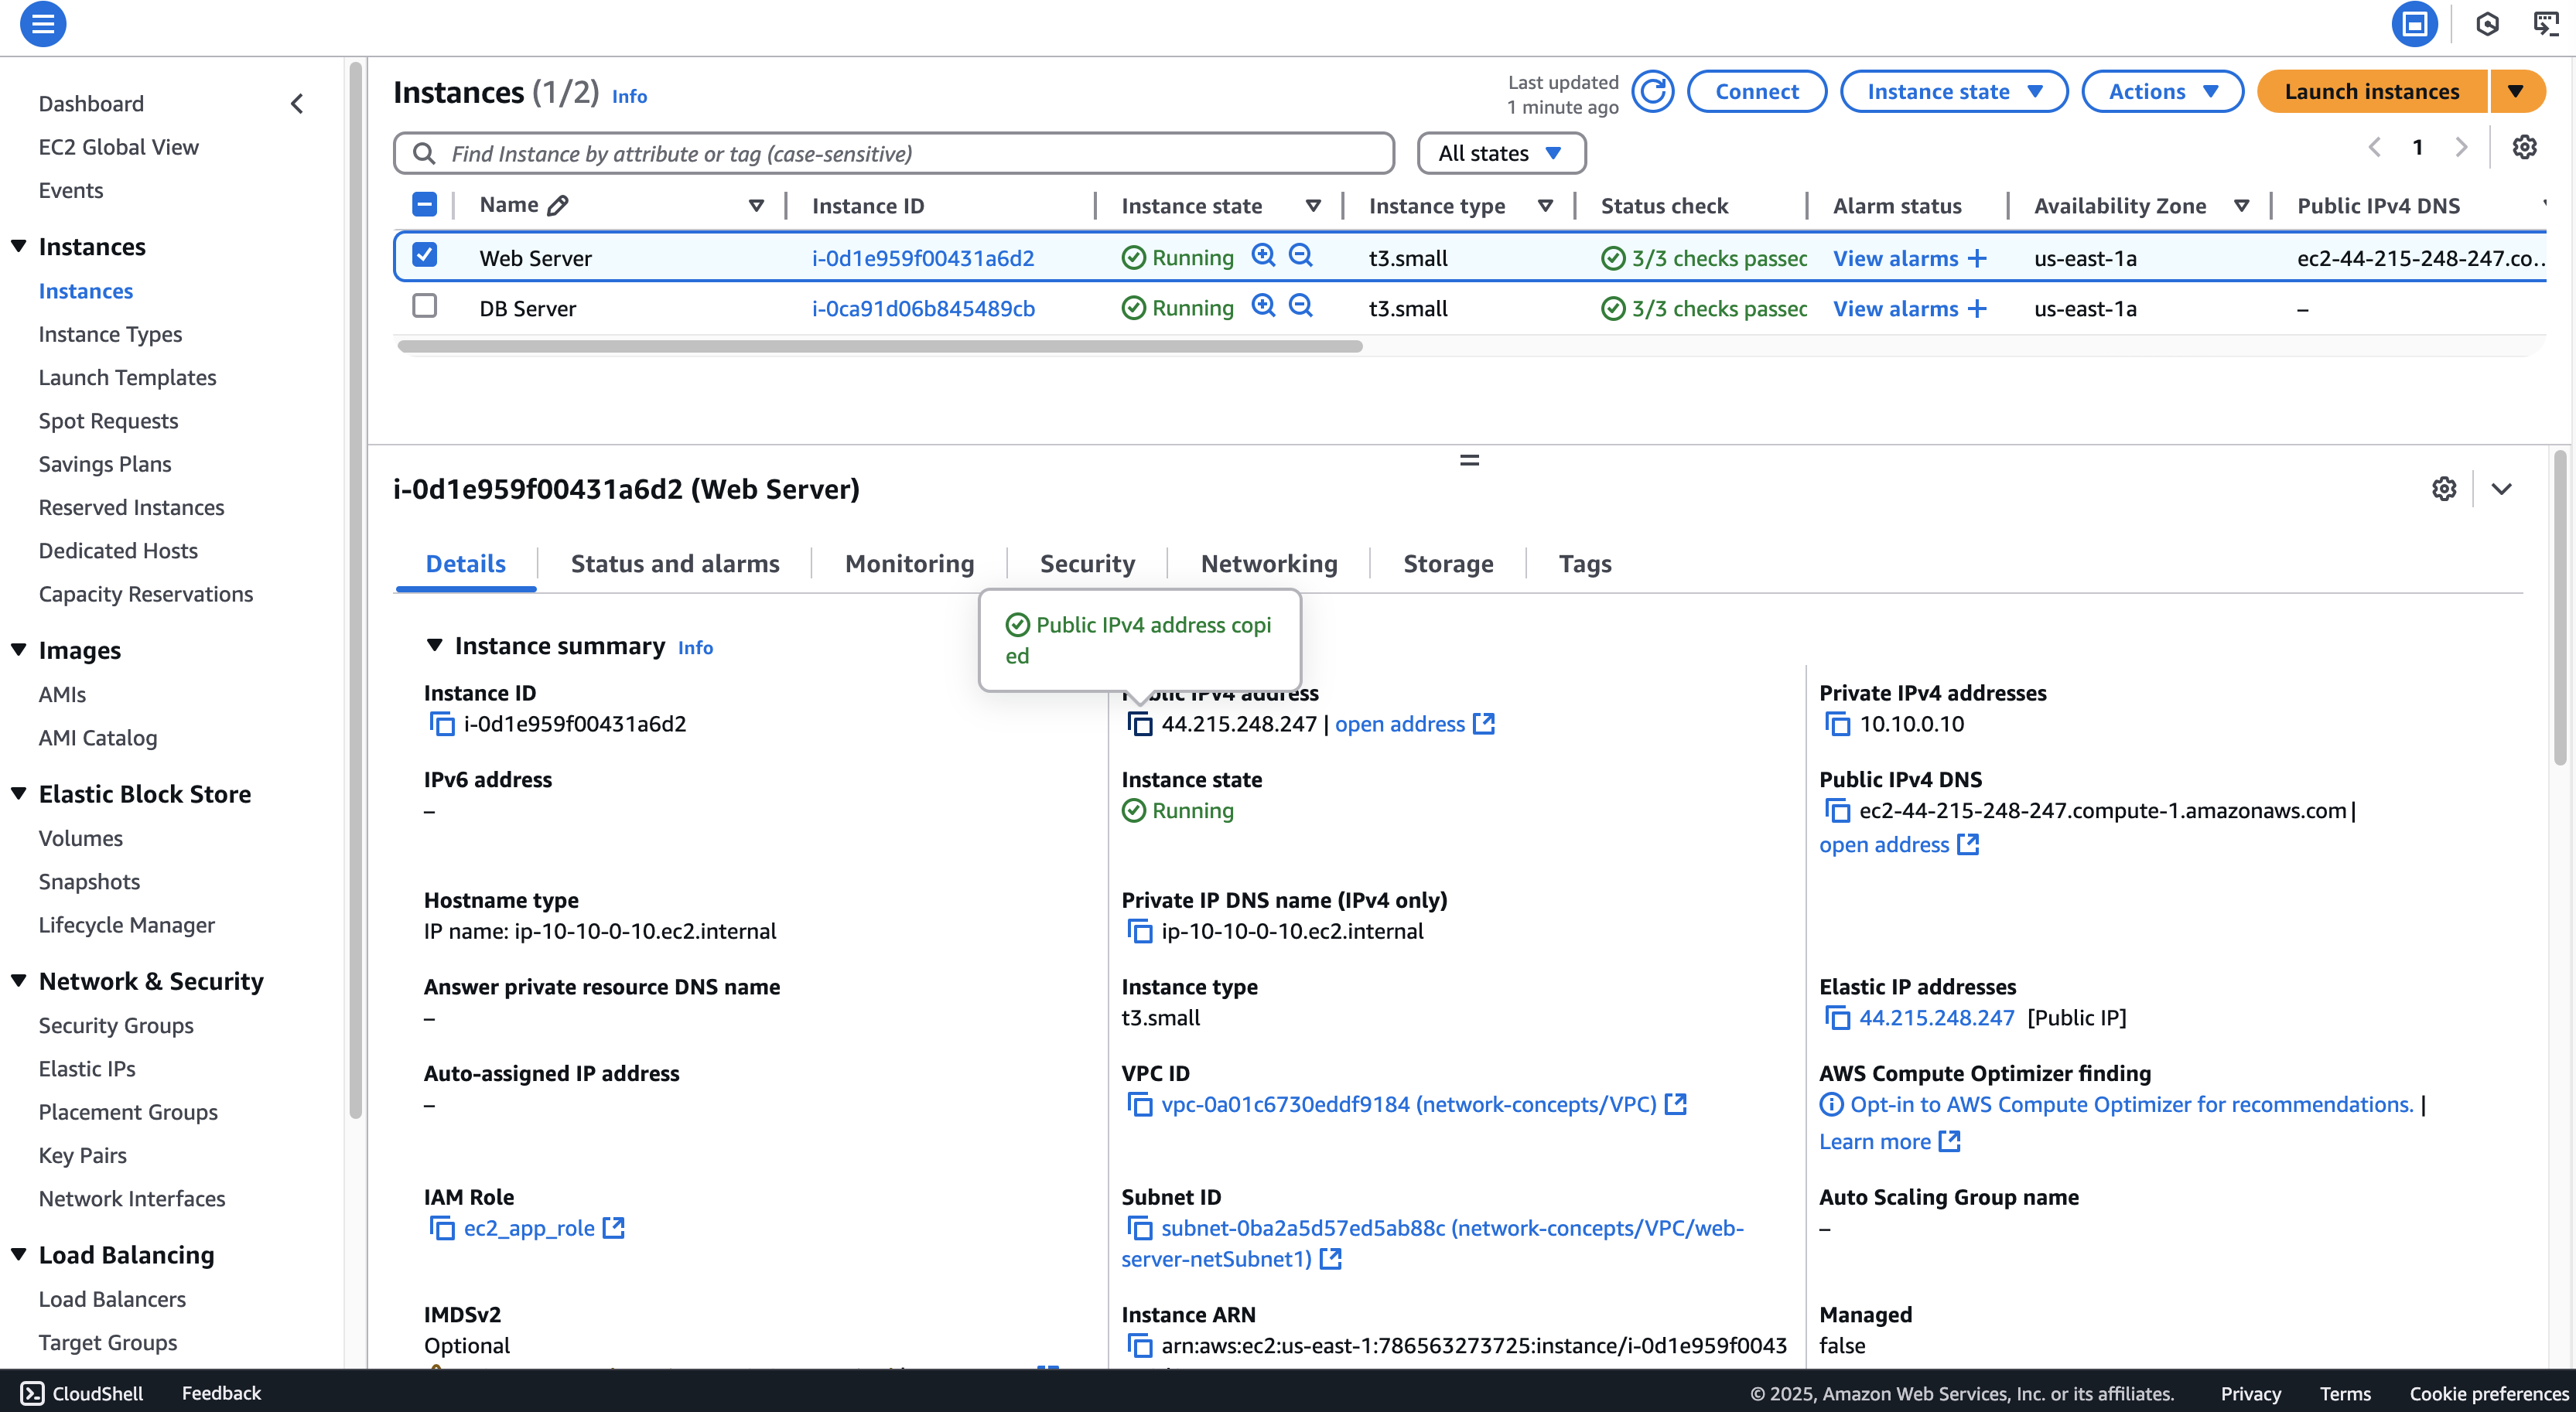The height and width of the screenshot is (1412, 2576).
Task: Click the edit pencil beside Name column
Action: click(558, 205)
